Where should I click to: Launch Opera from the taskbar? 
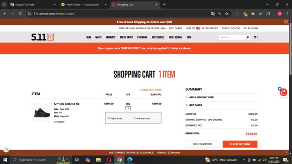109,160
